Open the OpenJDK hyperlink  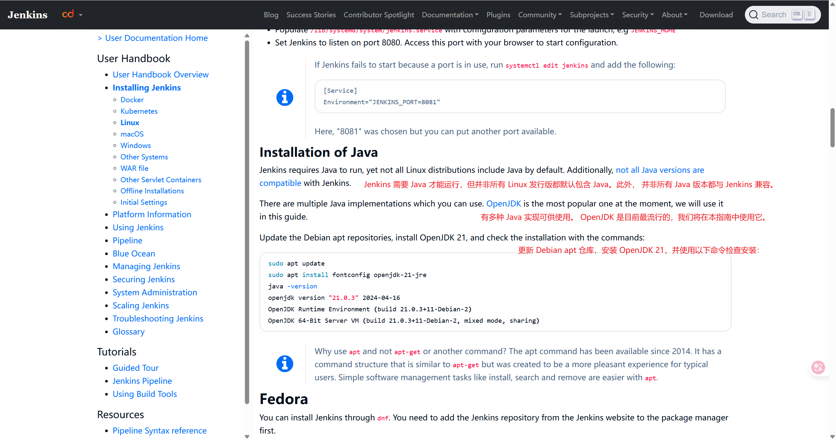(503, 204)
